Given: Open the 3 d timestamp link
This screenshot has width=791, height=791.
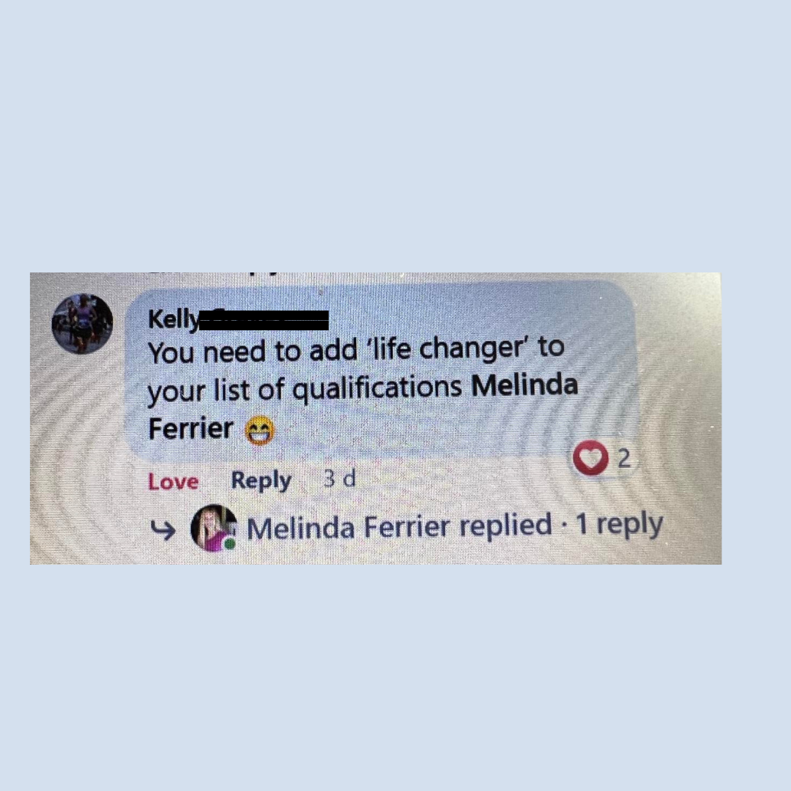Looking at the screenshot, I should 340,478.
